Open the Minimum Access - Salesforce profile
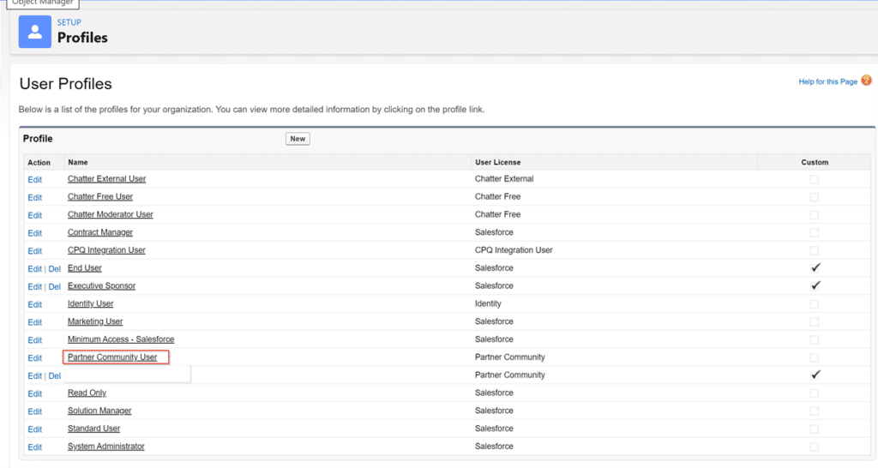Image resolution: width=878 pixels, height=468 pixels. pos(121,339)
